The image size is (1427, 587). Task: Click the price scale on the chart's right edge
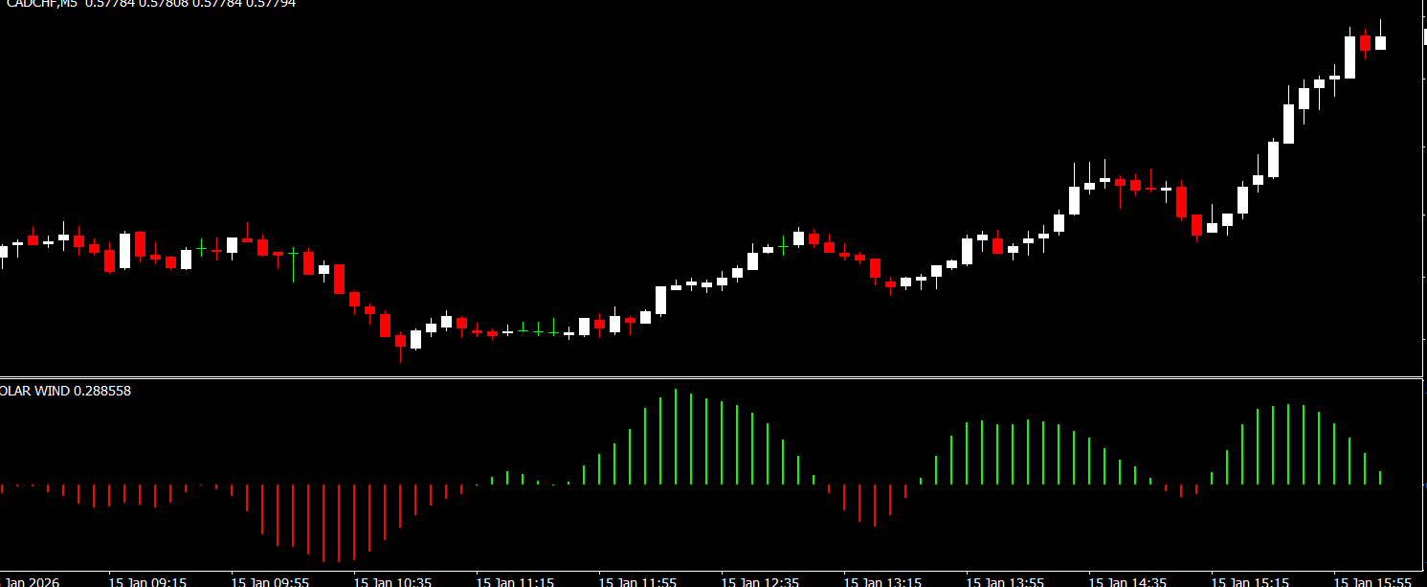pyautogui.click(x=1424, y=192)
